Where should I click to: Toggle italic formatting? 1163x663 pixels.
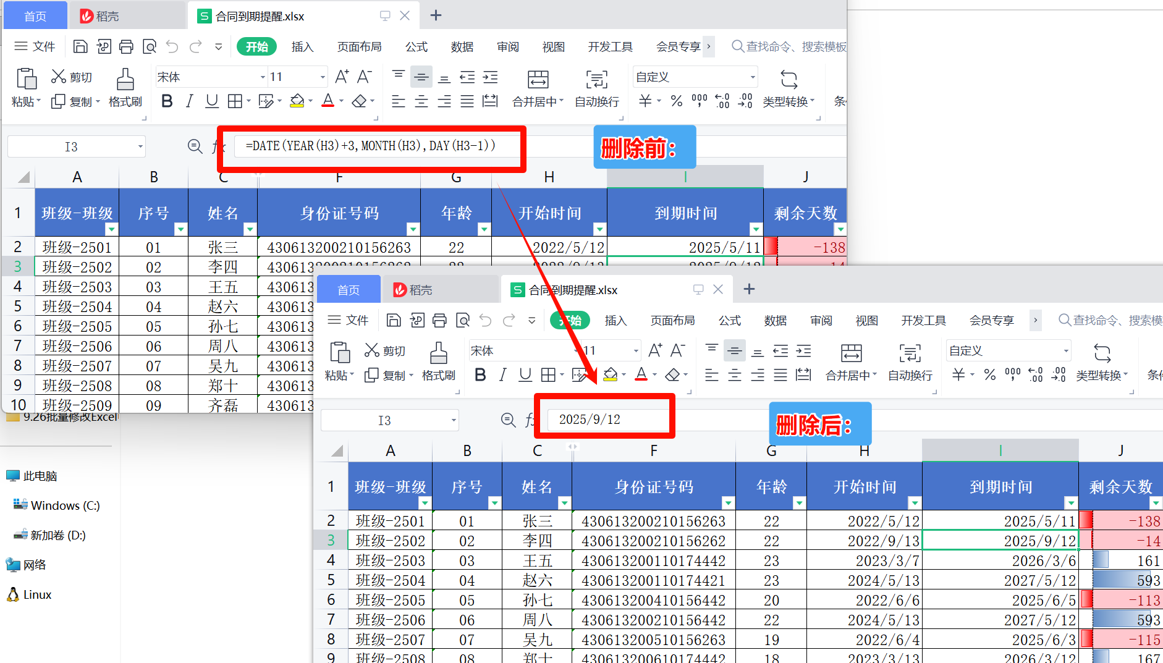[189, 101]
